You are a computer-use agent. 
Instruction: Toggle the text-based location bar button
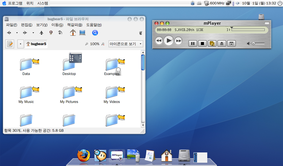10,44
